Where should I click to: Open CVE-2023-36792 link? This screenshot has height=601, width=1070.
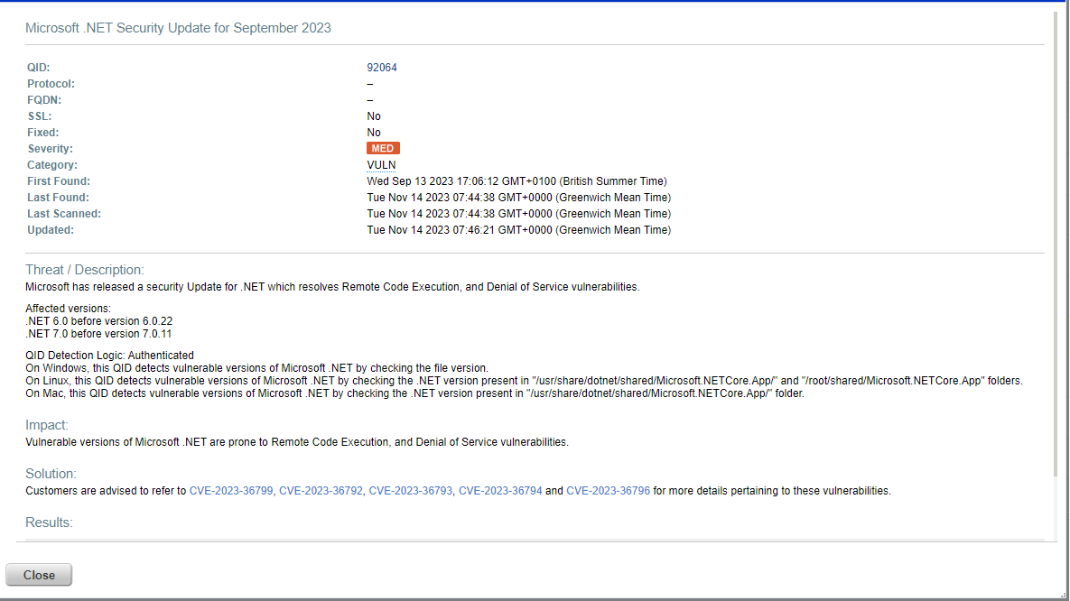point(321,491)
